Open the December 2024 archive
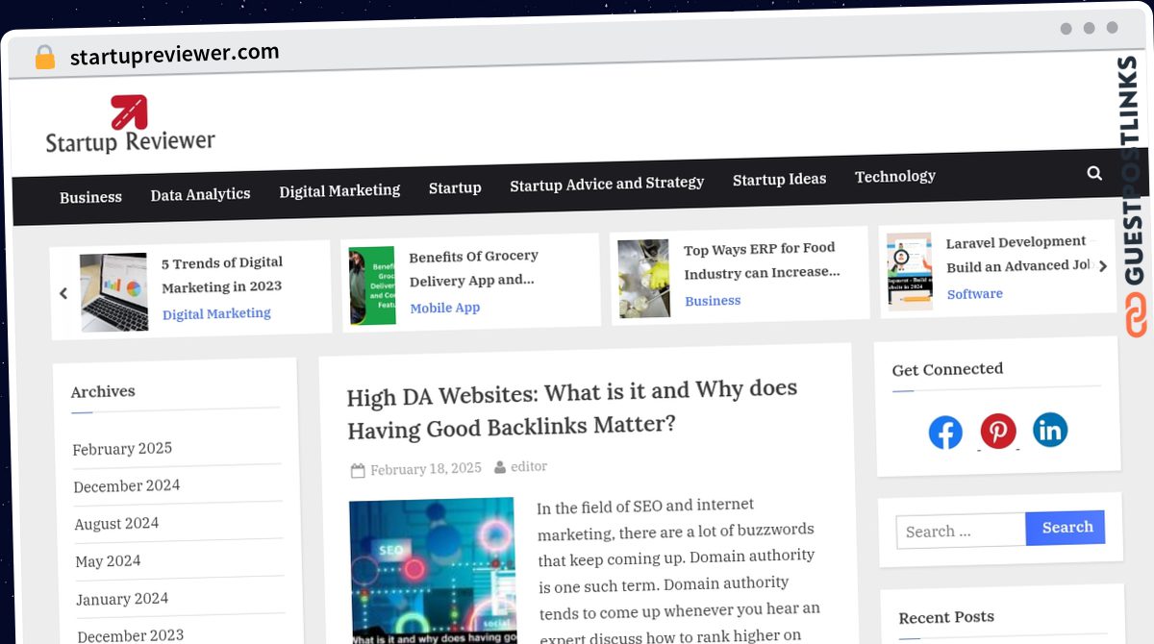Screen dimensions: 1154x644 (127, 486)
